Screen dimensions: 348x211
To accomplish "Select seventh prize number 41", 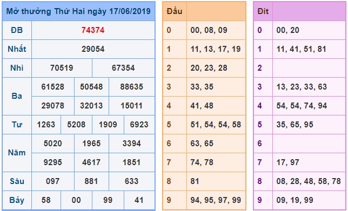I will (139, 200).
